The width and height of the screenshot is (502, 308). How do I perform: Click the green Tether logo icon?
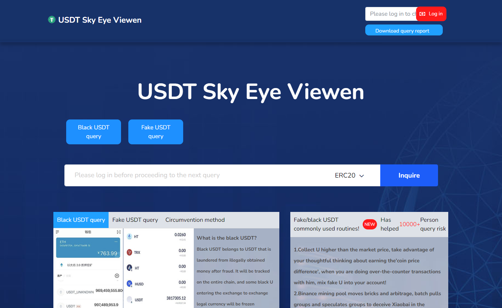[52, 20]
